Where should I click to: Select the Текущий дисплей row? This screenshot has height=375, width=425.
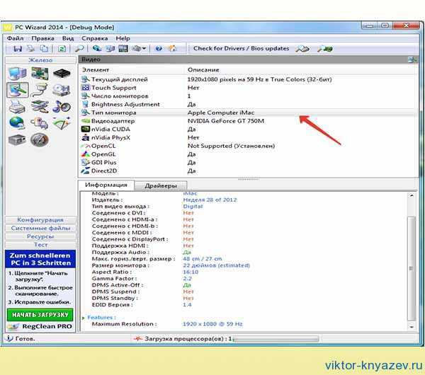(x=249, y=79)
